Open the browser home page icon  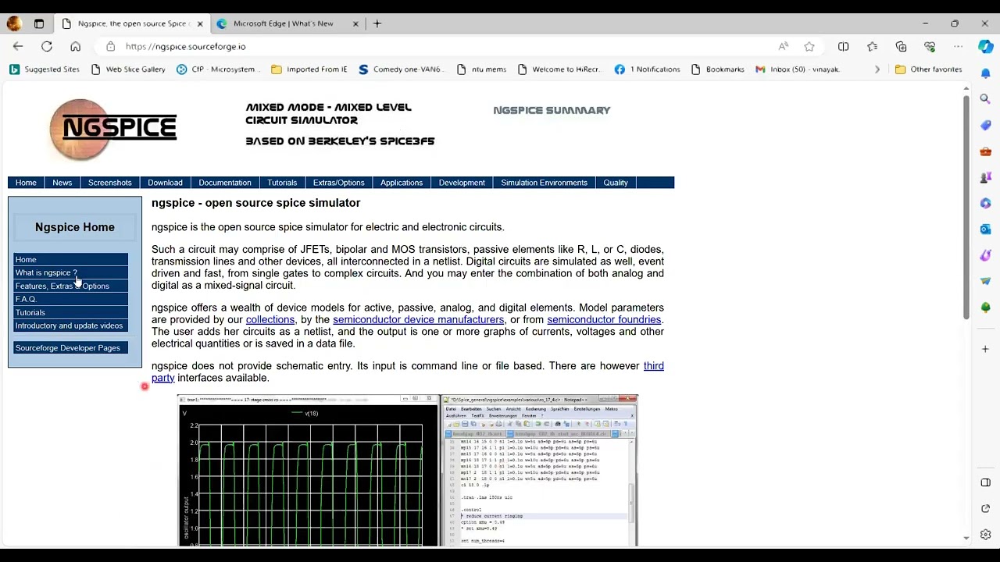click(75, 47)
